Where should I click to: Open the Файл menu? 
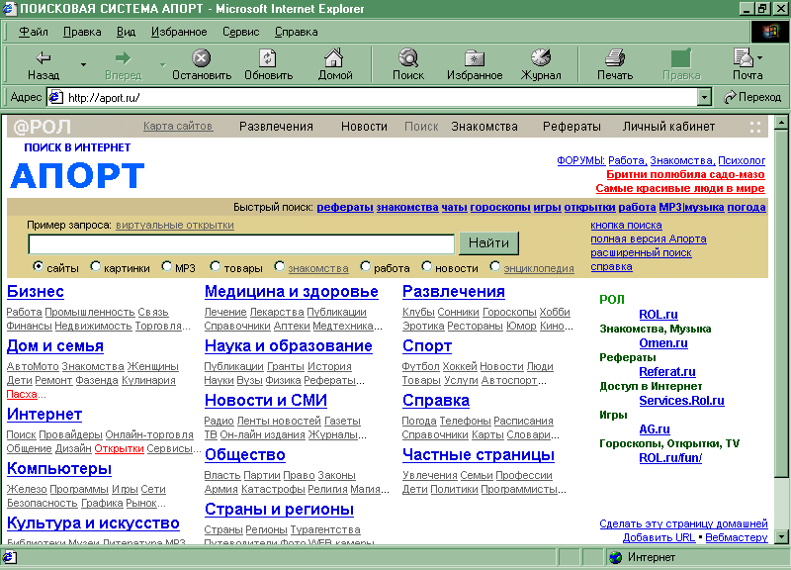(x=33, y=32)
